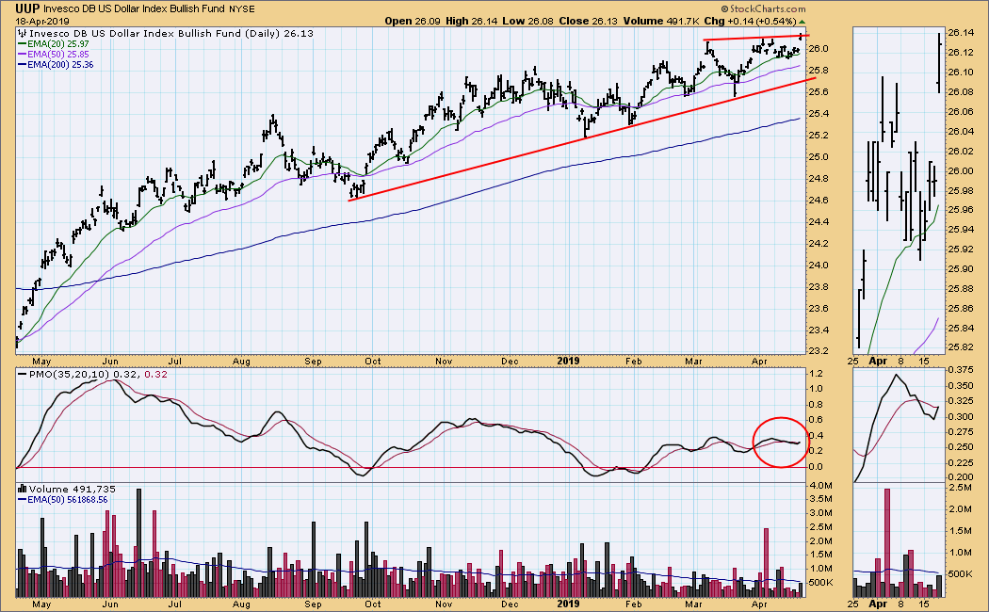
Task: Click the 2019 label on price axis
Action: (568, 362)
